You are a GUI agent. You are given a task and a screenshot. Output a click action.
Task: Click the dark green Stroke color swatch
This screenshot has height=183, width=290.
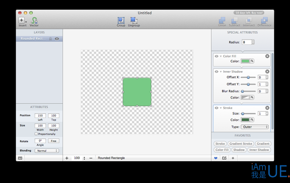[x=245, y=120]
